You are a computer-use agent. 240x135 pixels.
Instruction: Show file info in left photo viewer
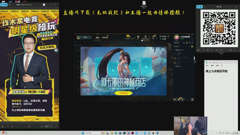pyautogui.click(x=12, y=126)
